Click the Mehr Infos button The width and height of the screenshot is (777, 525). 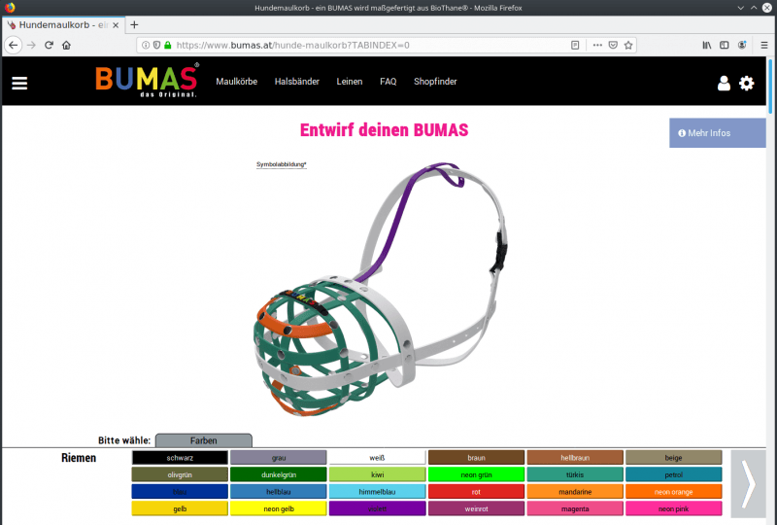717,133
